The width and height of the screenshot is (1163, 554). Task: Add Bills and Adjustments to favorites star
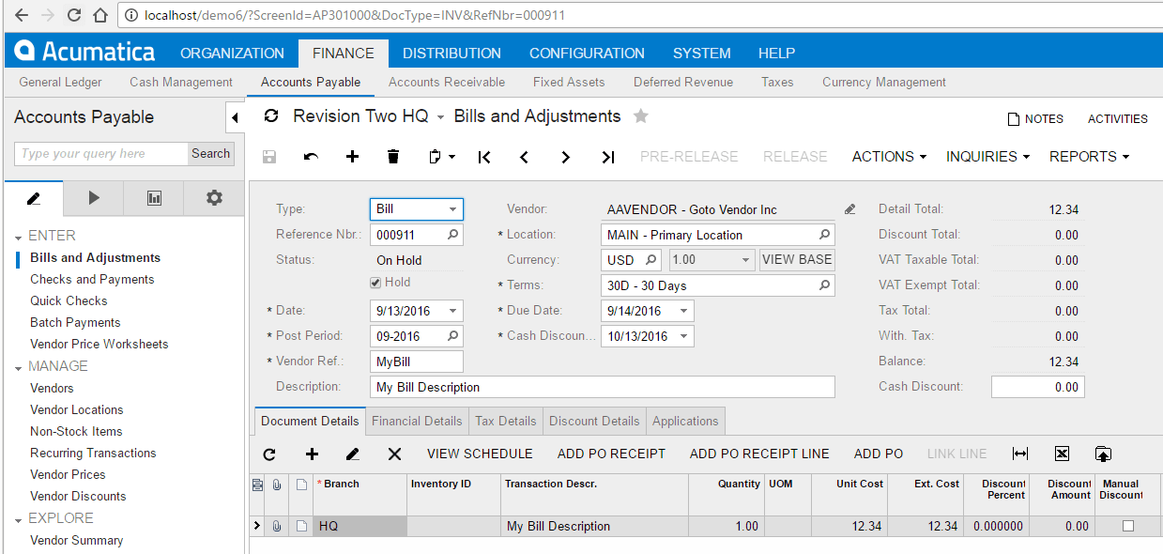641,116
